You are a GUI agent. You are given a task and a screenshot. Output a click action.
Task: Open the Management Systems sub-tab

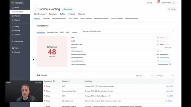tap(101, 18)
